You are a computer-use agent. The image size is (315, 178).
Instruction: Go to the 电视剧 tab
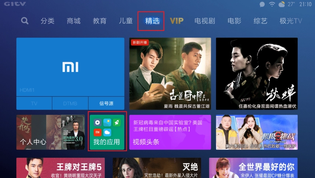pos(205,21)
